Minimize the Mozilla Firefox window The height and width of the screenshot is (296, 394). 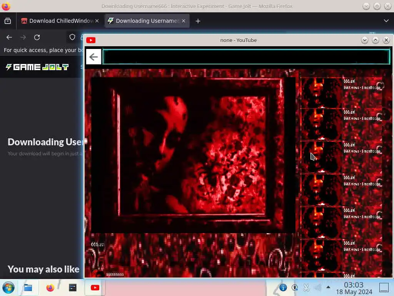point(366,6)
